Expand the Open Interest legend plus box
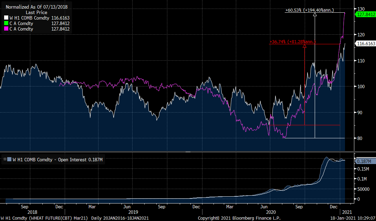Viewport: 376px width, 221px height. tap(5, 159)
